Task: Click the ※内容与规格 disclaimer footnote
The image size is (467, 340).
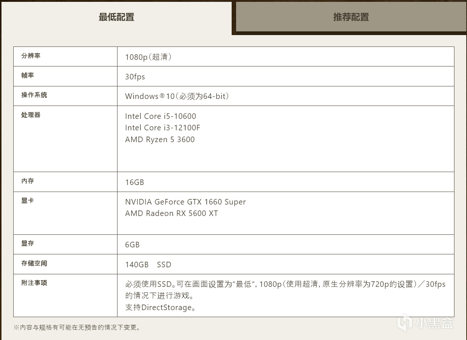Action: pos(77,327)
